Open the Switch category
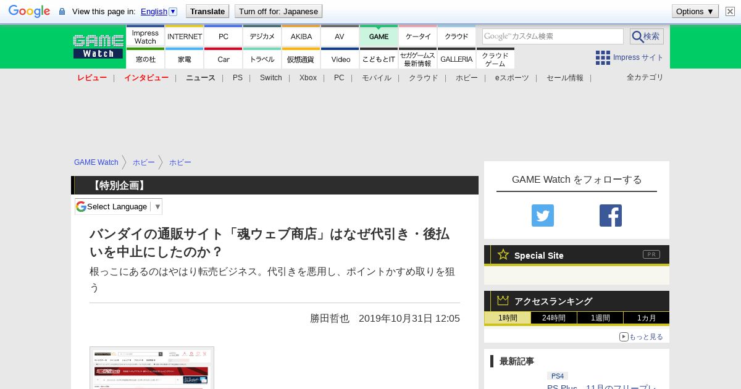The height and width of the screenshot is (389, 741). click(271, 78)
